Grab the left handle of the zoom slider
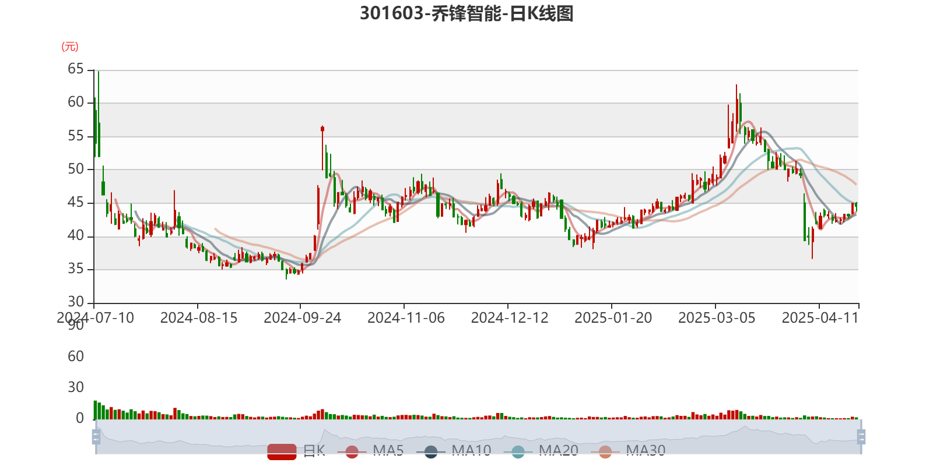This screenshot has width=933, height=466. tap(96, 437)
